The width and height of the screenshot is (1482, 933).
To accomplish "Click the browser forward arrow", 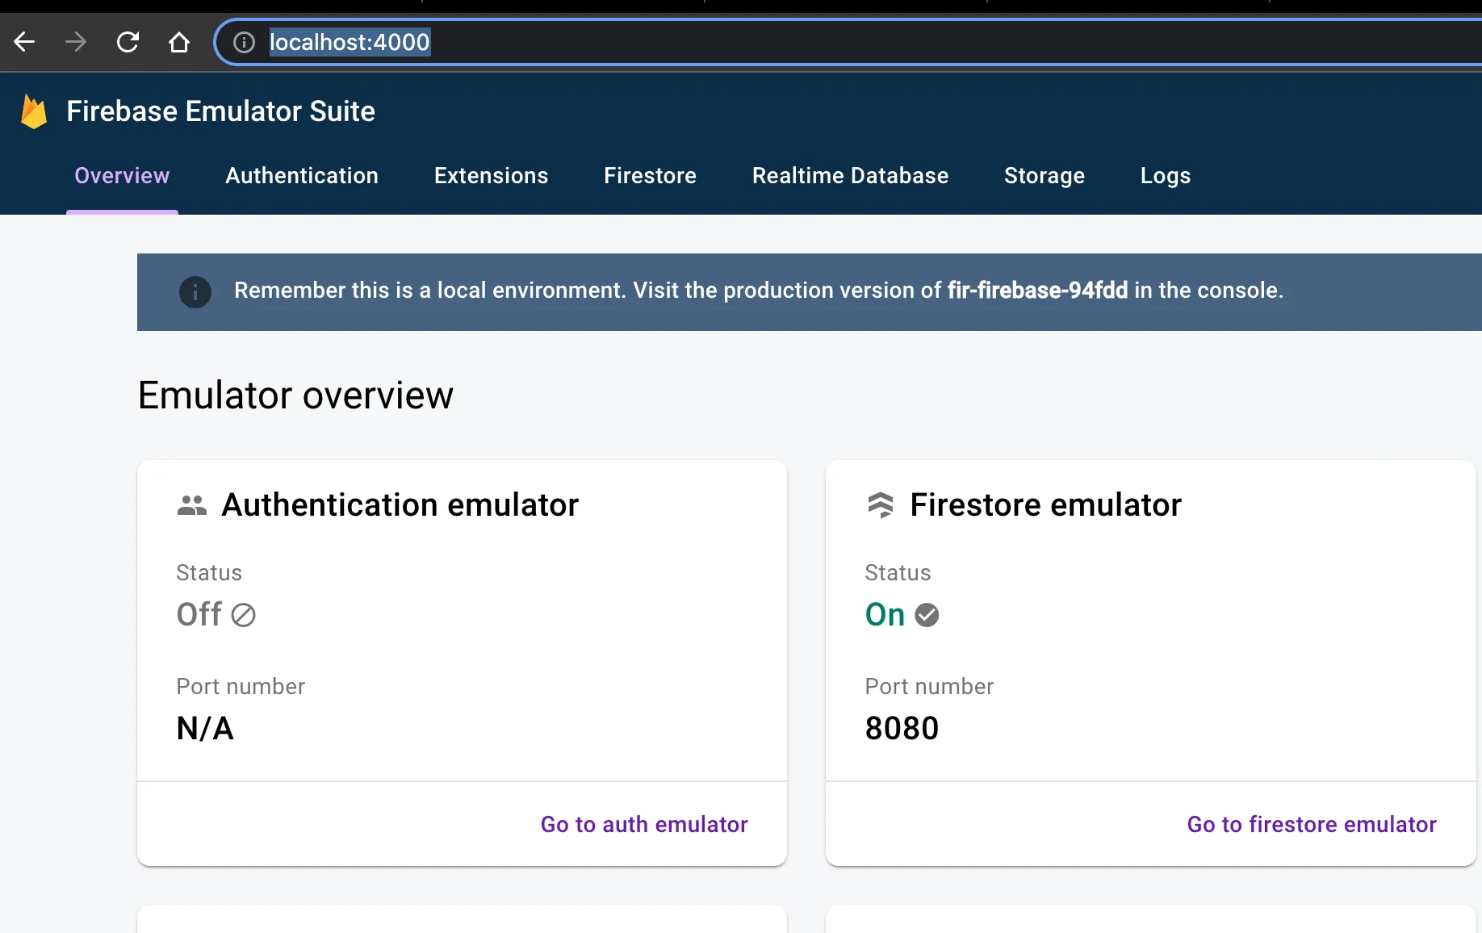I will click(x=76, y=42).
